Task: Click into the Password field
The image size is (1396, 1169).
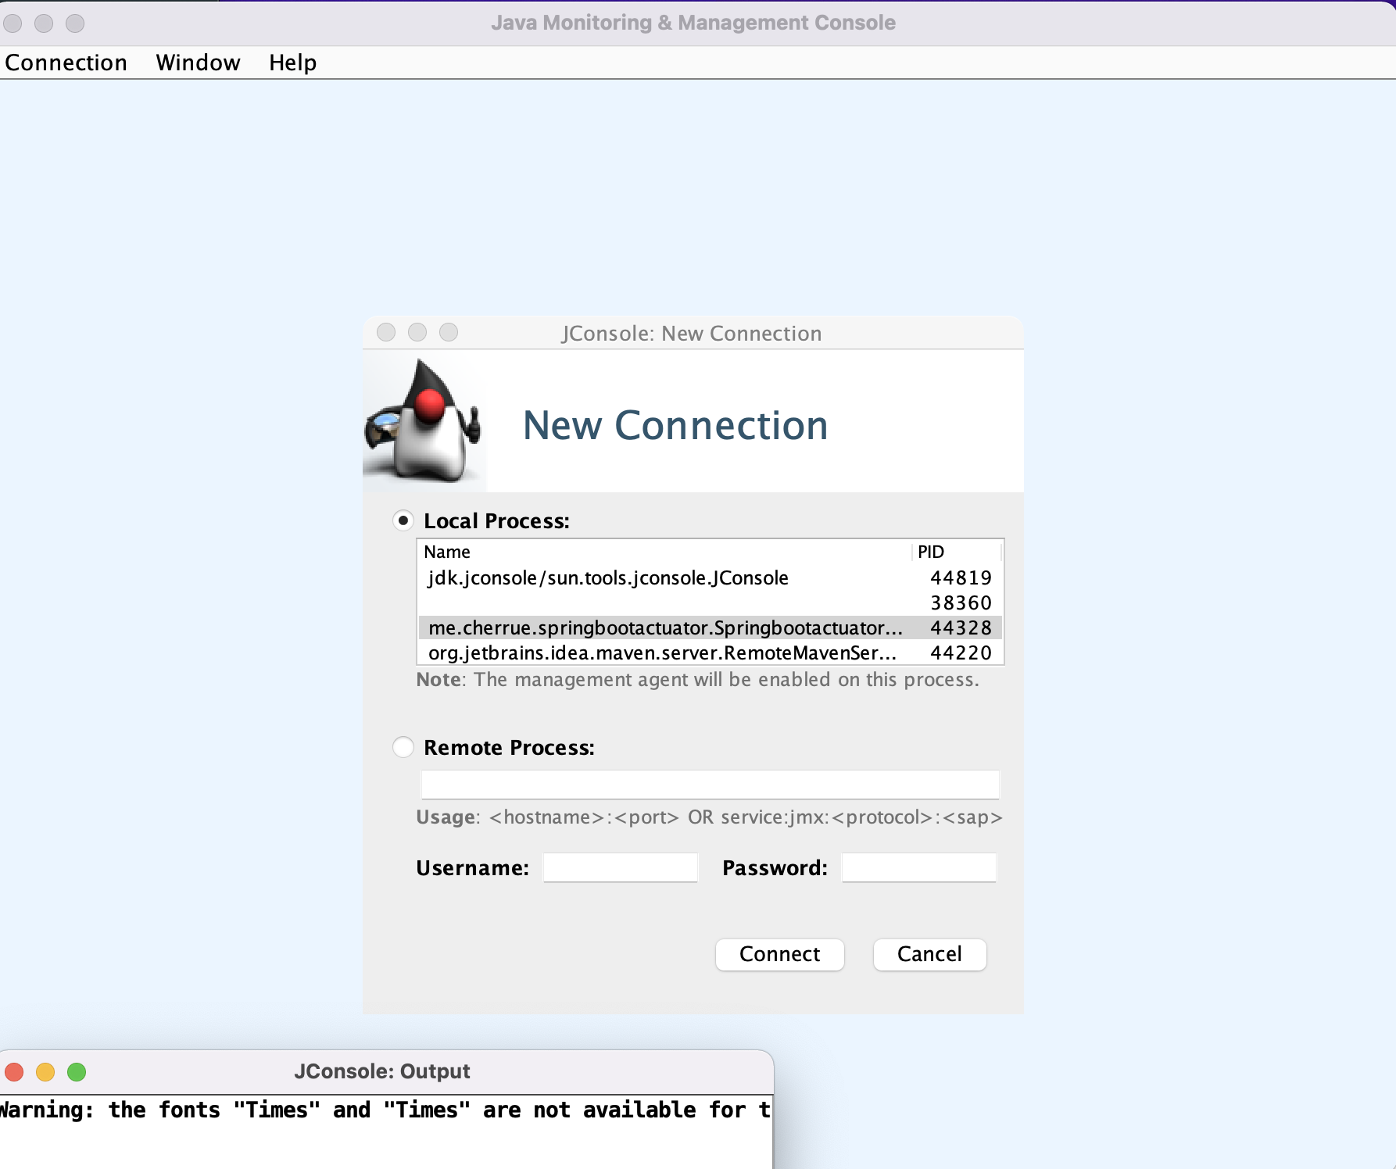Action: pos(919,867)
